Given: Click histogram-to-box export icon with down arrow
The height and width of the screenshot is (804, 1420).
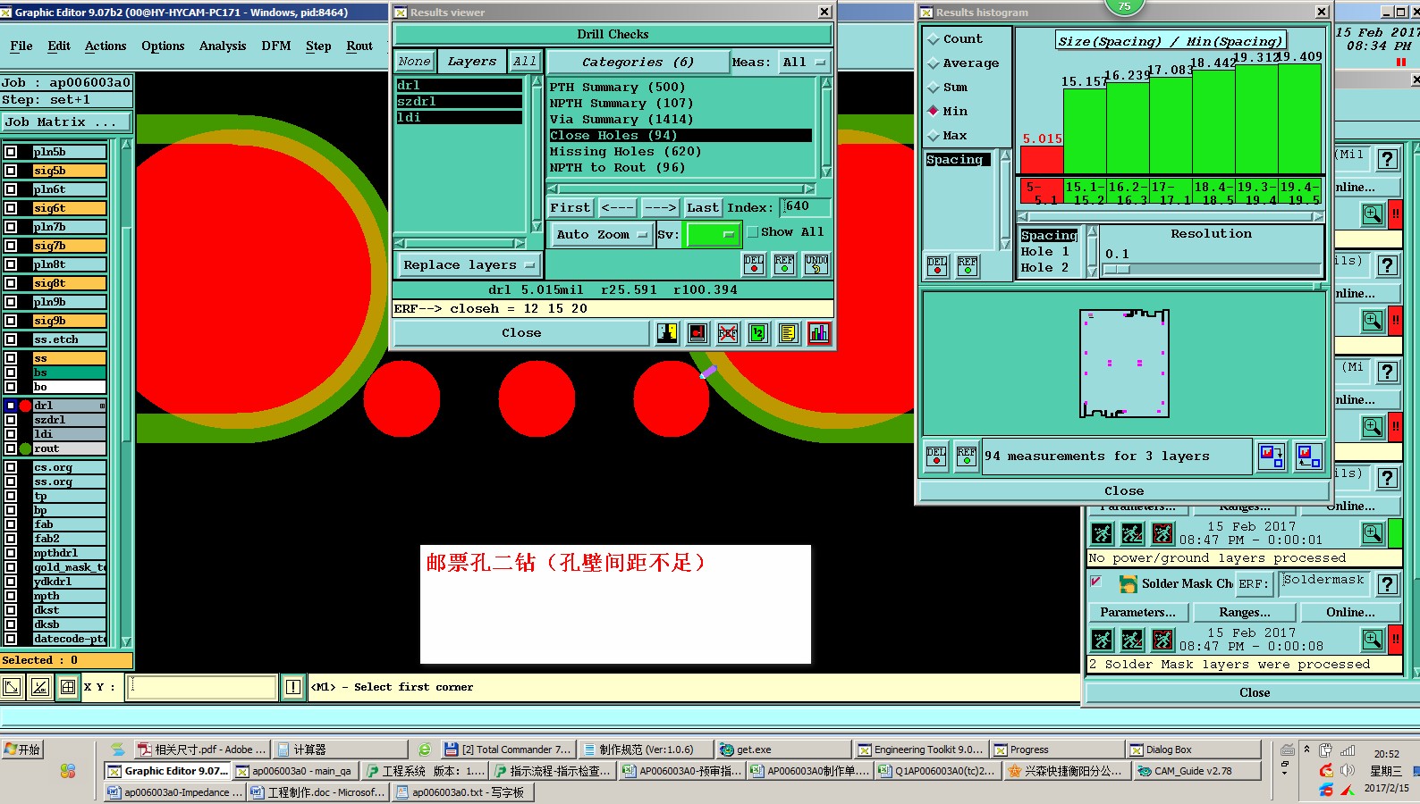Looking at the screenshot, I should 1272,456.
